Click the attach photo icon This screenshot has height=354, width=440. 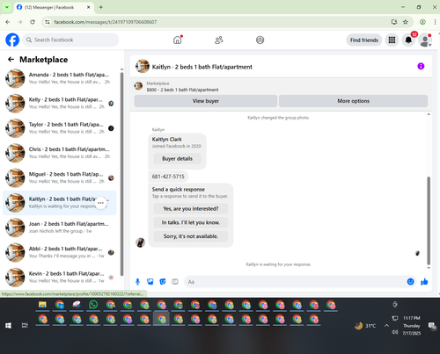click(x=150, y=282)
